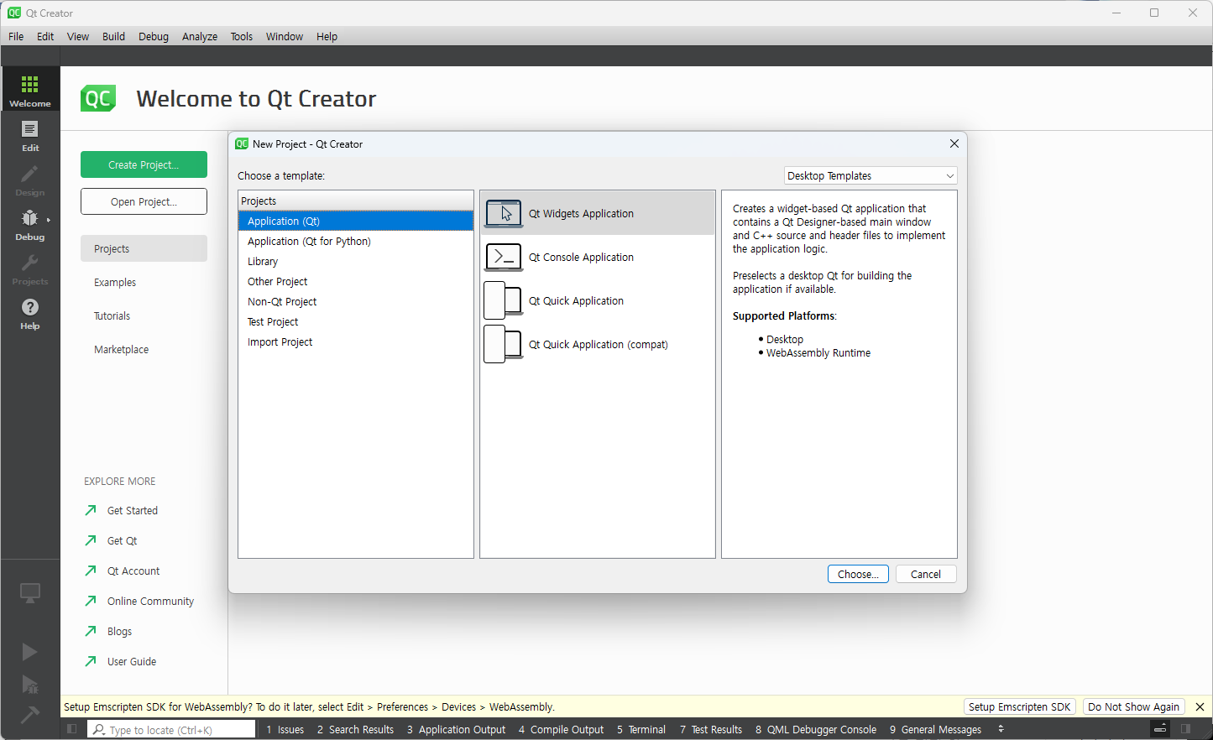
Task: Open the Issues output pane
Action: tap(285, 729)
